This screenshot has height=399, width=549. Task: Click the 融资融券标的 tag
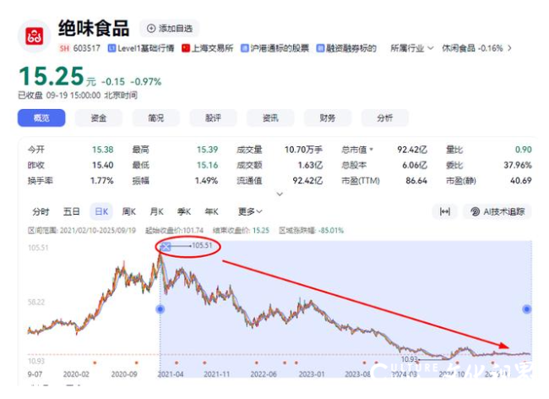point(320,48)
